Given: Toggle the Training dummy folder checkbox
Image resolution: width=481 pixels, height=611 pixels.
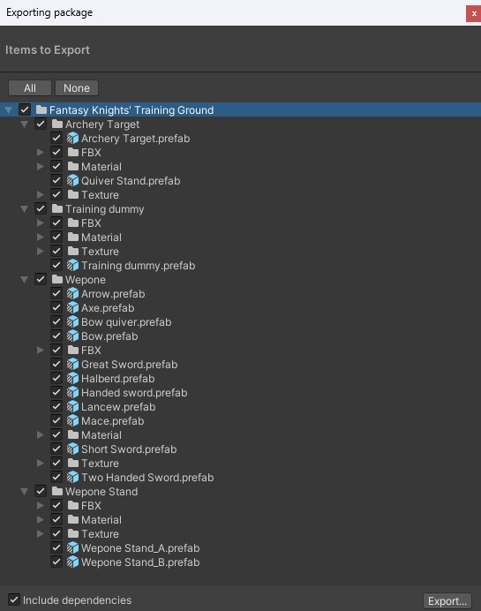Looking at the screenshot, I should 41,208.
